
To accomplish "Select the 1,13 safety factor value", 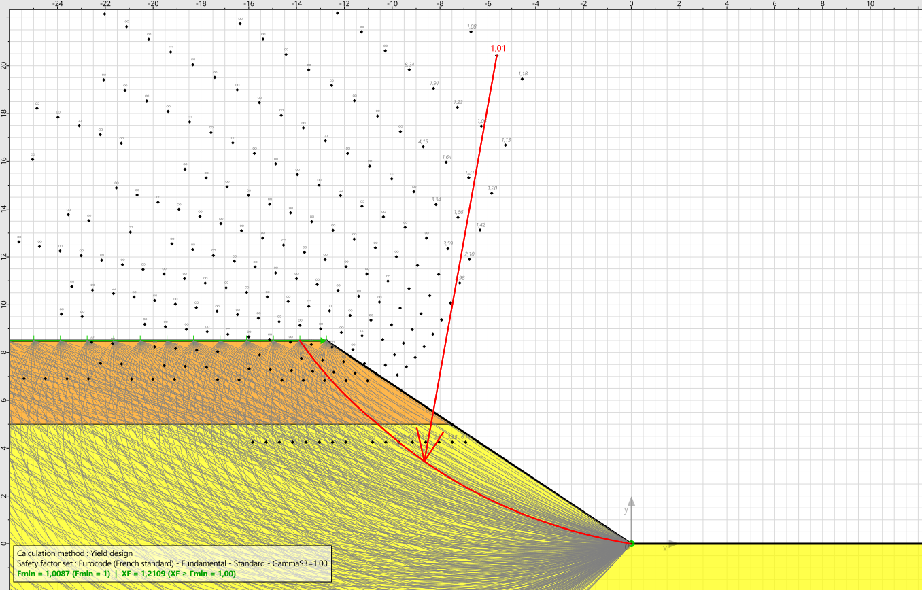I will pos(506,140).
